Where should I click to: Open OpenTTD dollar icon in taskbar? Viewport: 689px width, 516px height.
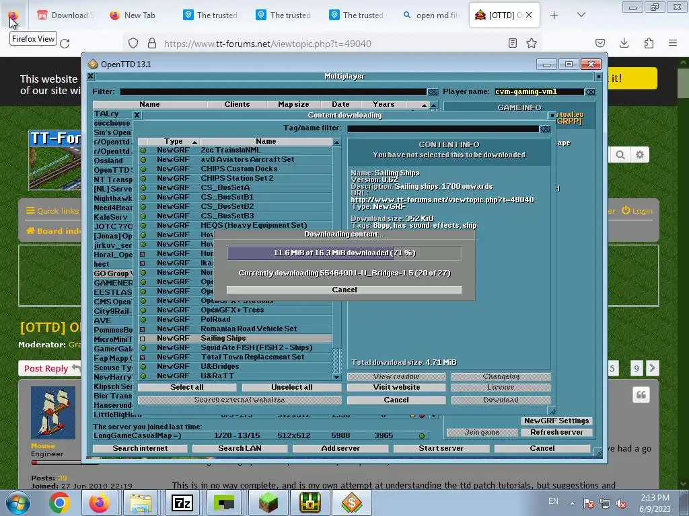351,503
